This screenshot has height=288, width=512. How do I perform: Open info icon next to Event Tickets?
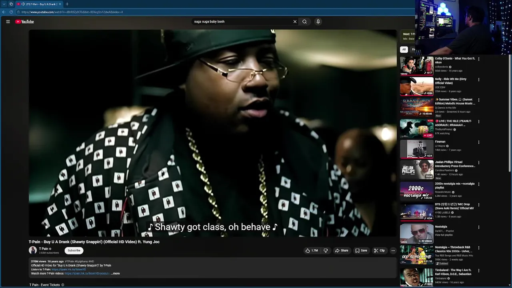[x=63, y=285]
